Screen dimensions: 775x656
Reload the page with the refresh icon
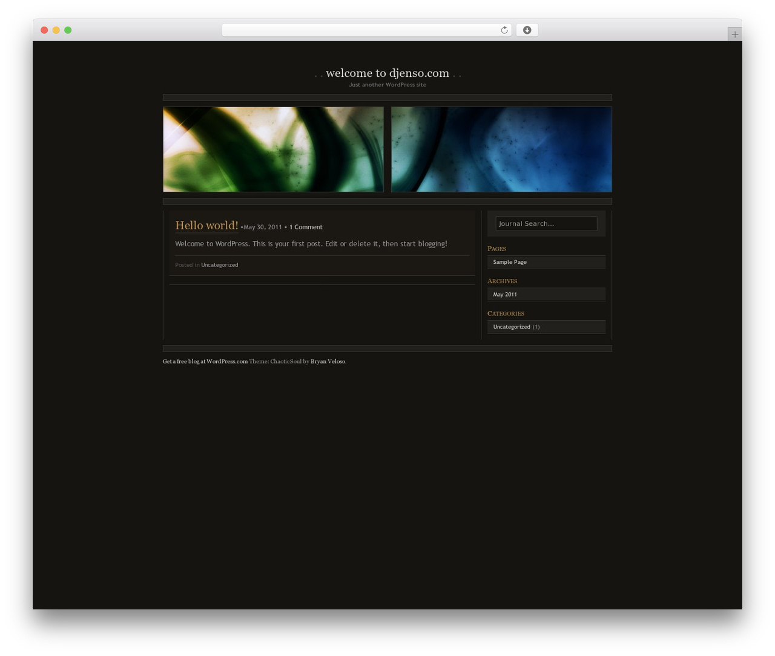pos(504,30)
